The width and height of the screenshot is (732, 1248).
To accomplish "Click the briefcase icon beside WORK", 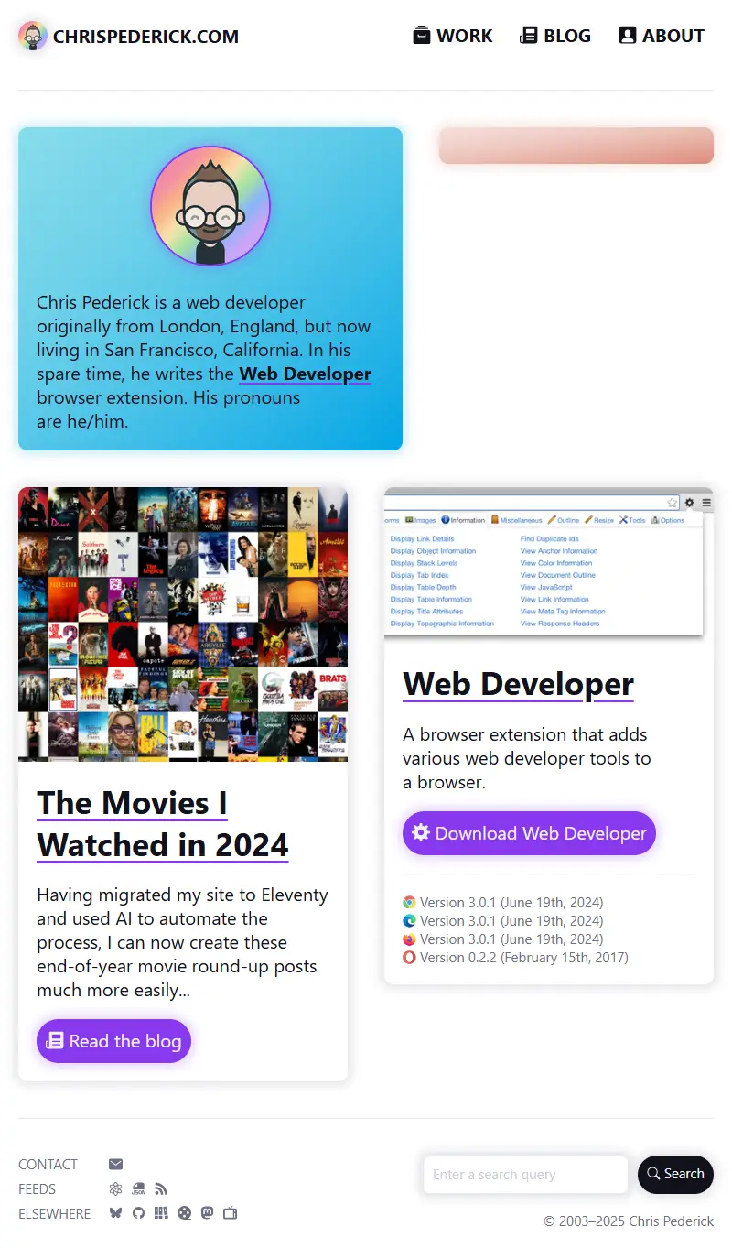I will [422, 36].
